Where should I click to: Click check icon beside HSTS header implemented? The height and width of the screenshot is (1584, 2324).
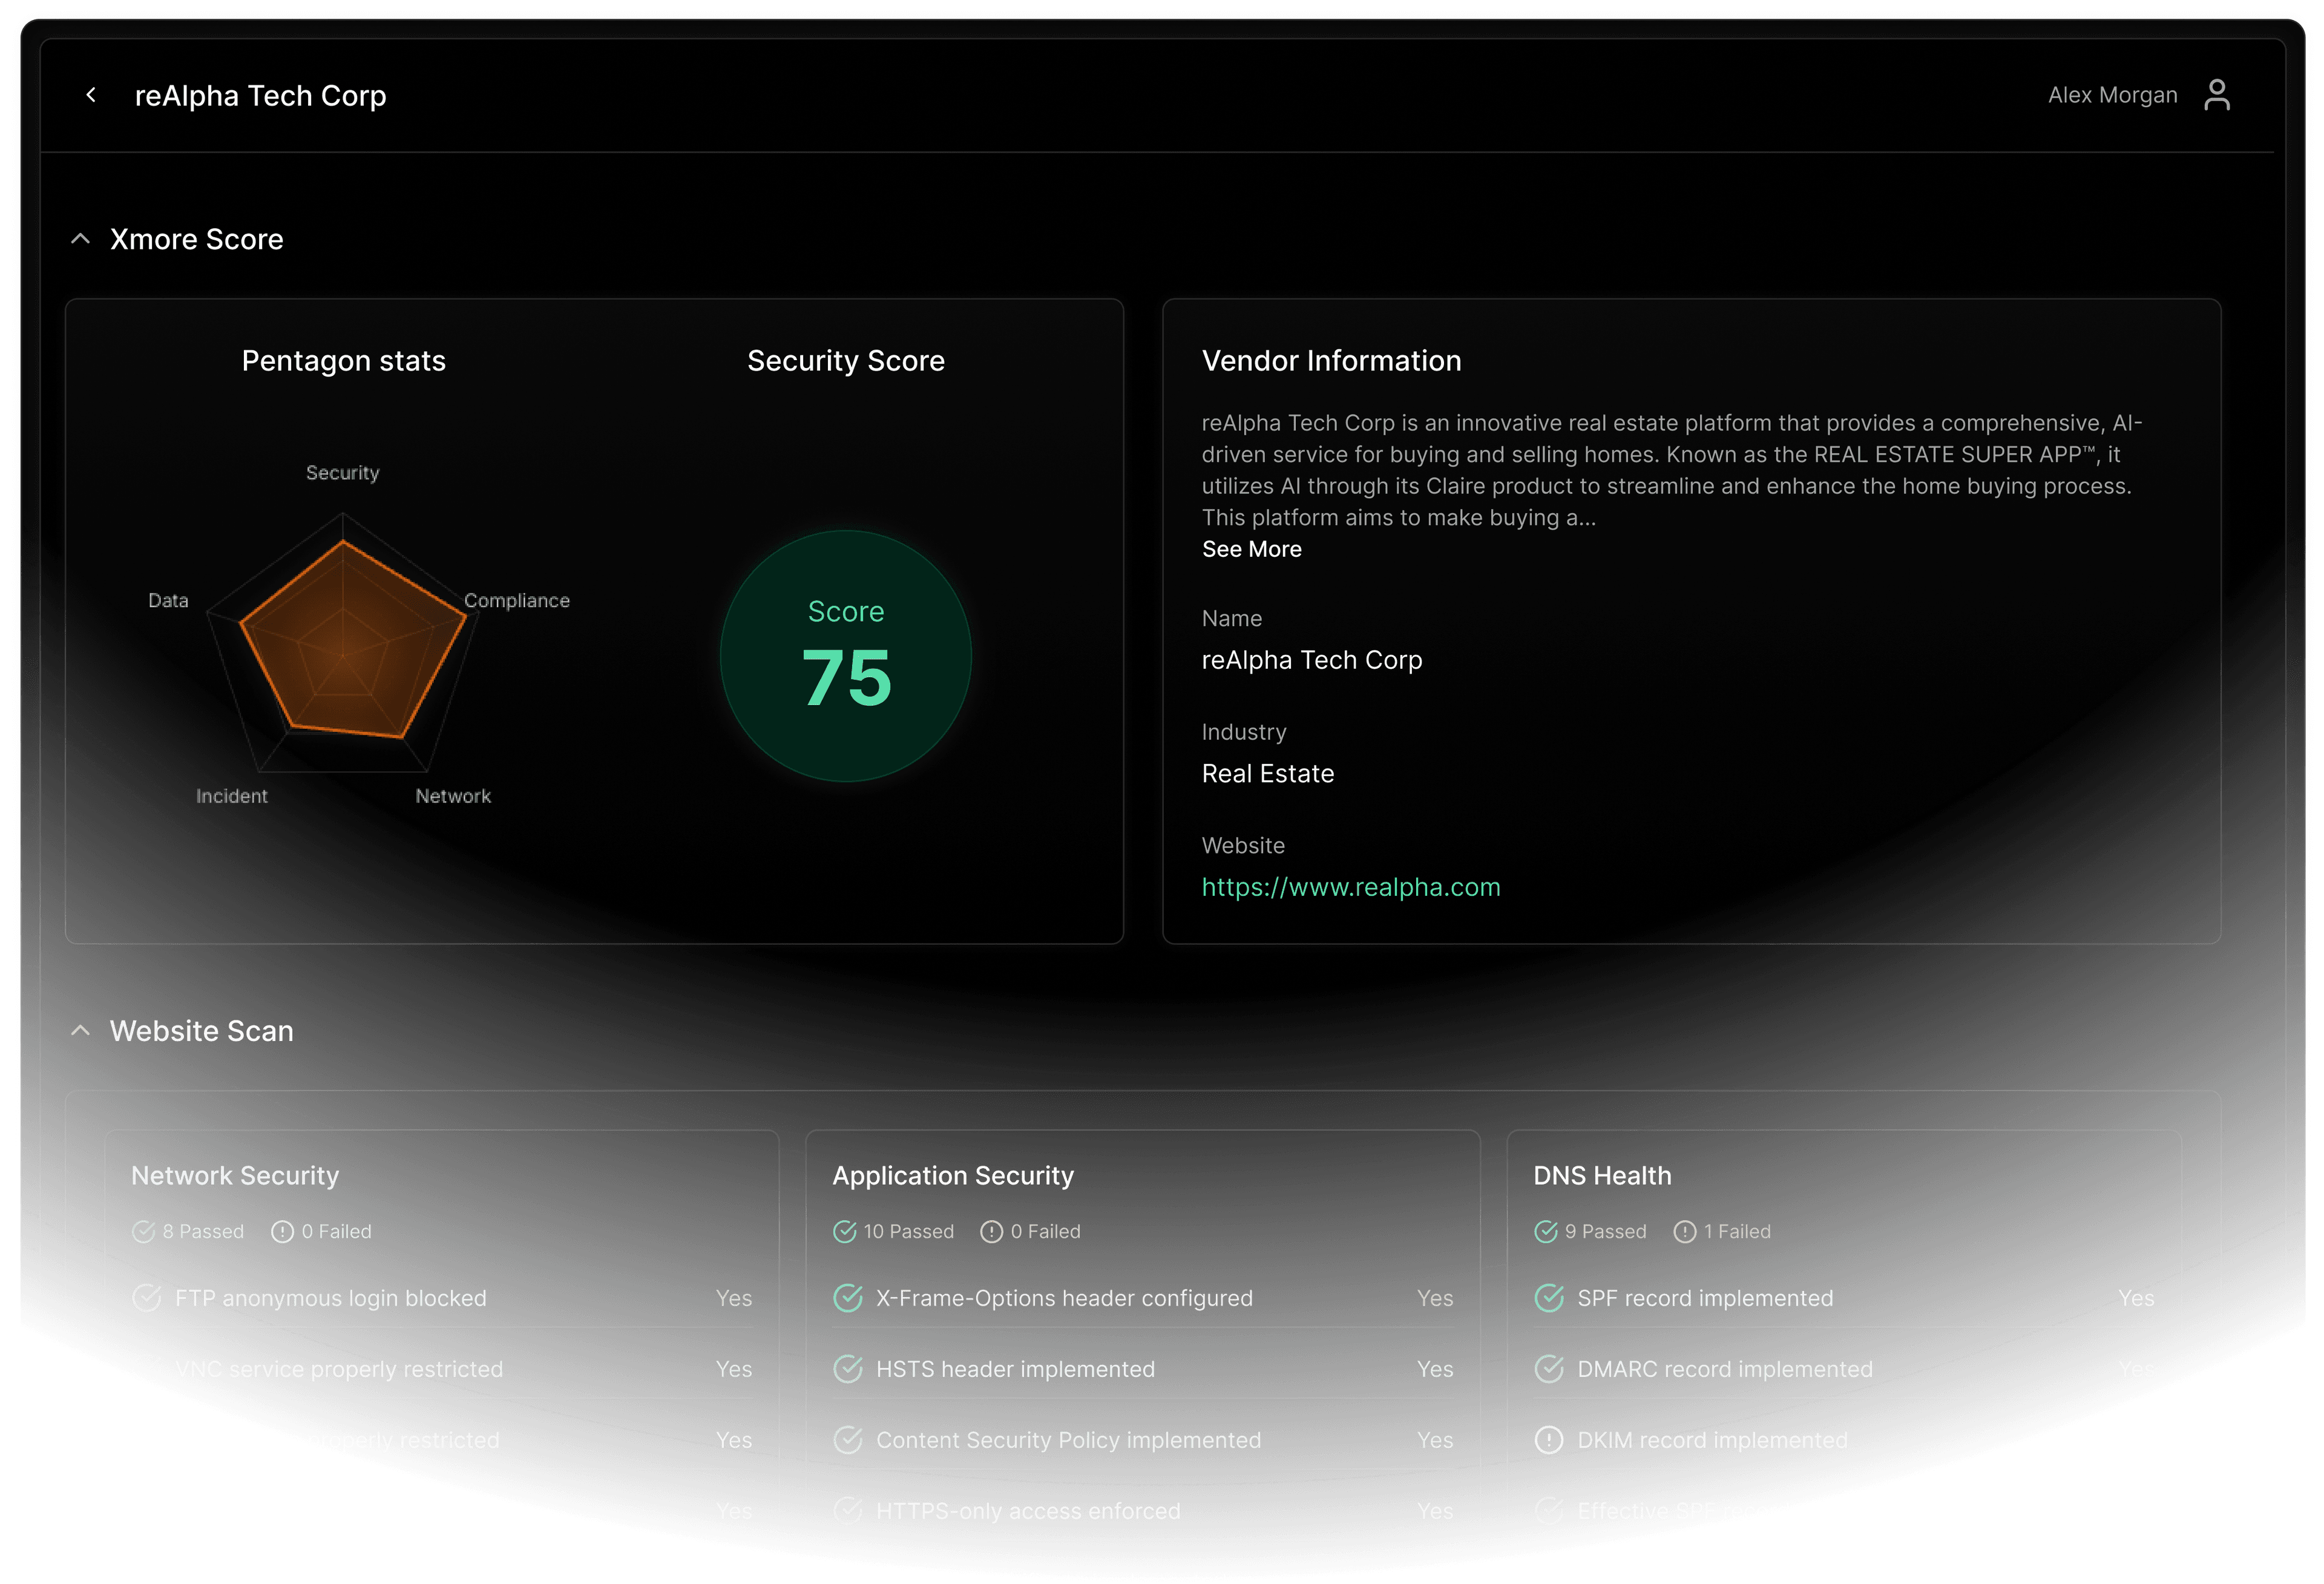[848, 1369]
